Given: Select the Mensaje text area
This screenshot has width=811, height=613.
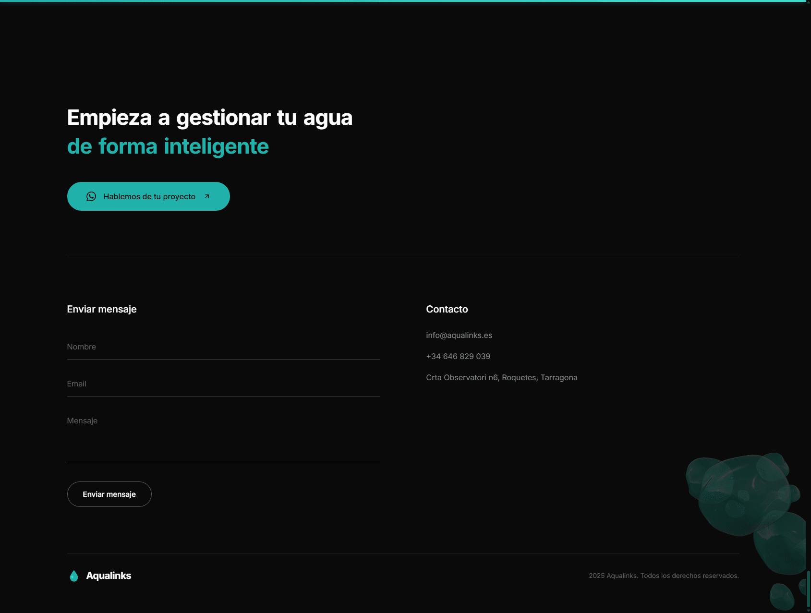Looking at the screenshot, I should coord(223,437).
